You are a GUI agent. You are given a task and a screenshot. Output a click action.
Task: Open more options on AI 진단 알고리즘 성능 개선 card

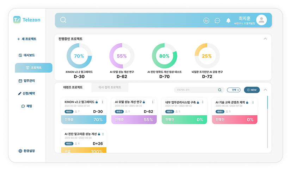point(103,134)
